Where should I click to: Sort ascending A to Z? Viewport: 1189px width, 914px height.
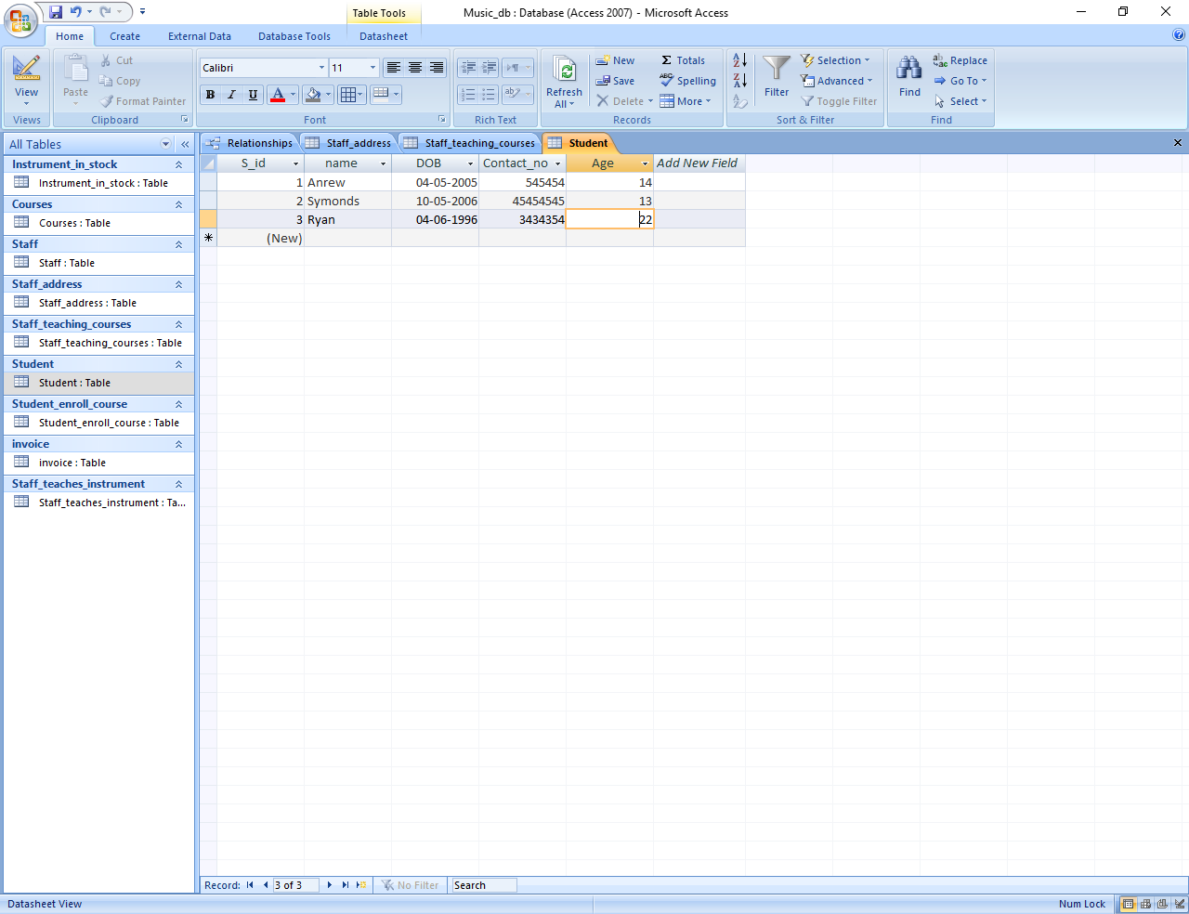click(x=739, y=60)
